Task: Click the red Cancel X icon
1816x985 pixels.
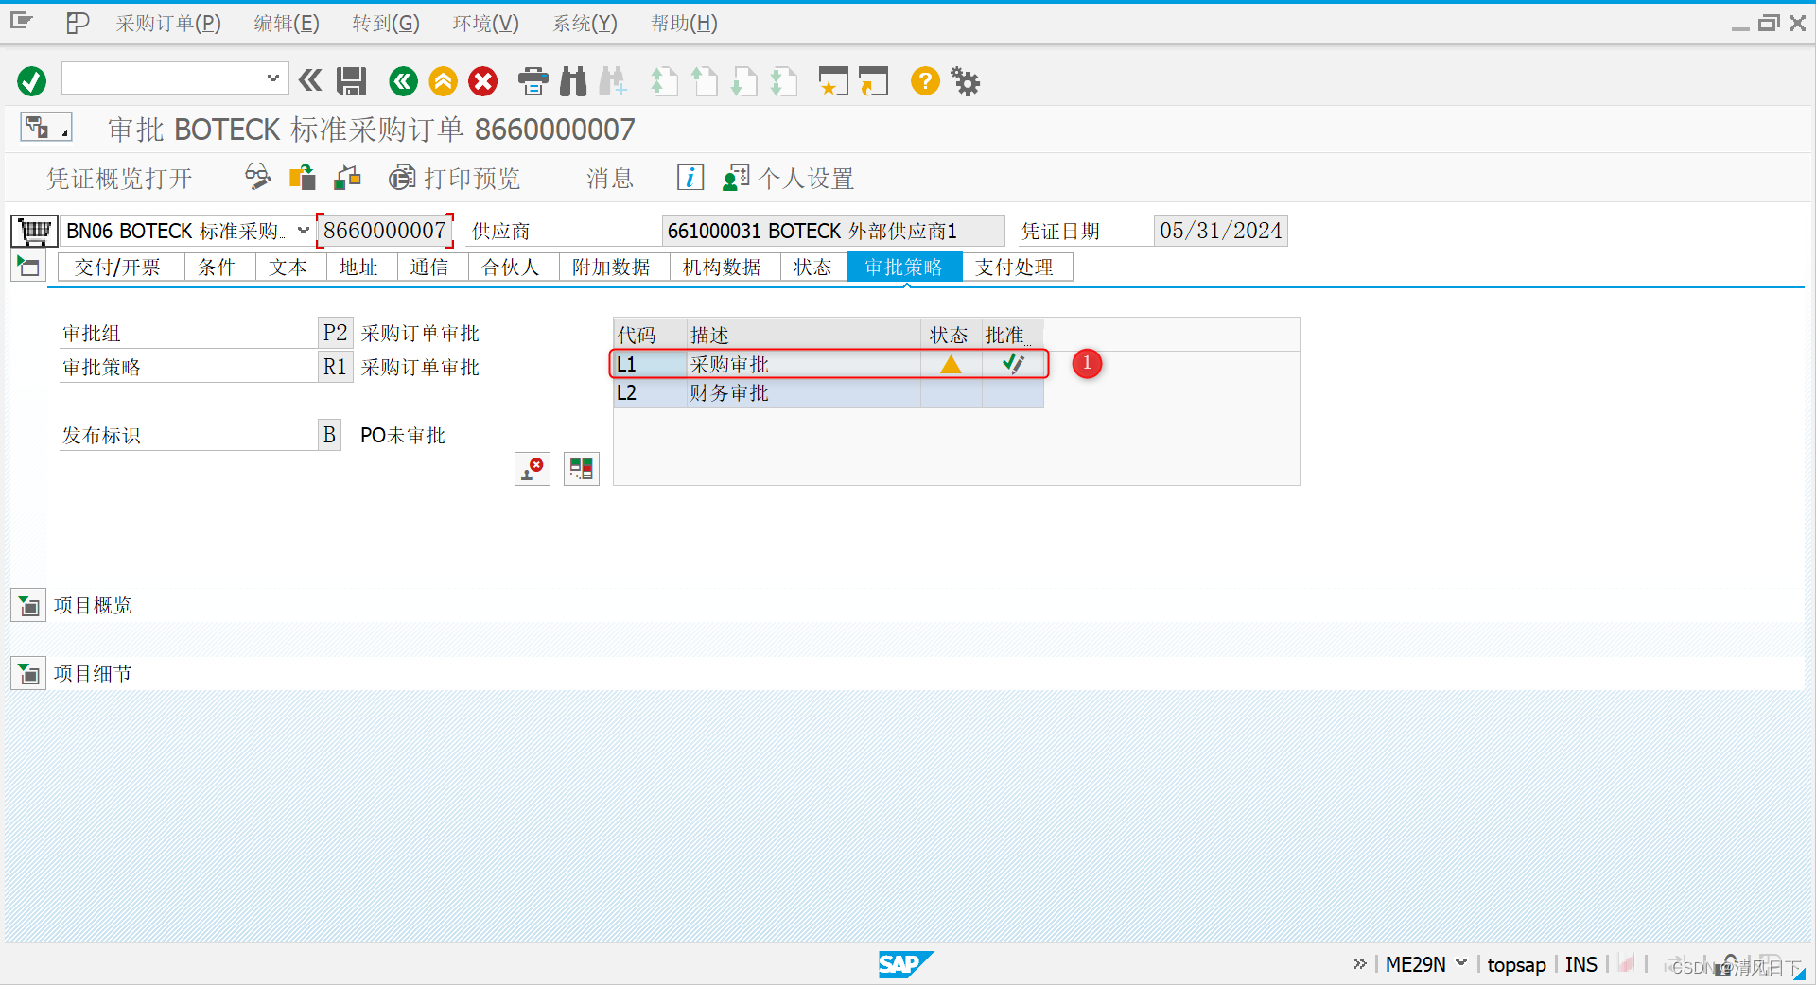Action: tap(483, 81)
